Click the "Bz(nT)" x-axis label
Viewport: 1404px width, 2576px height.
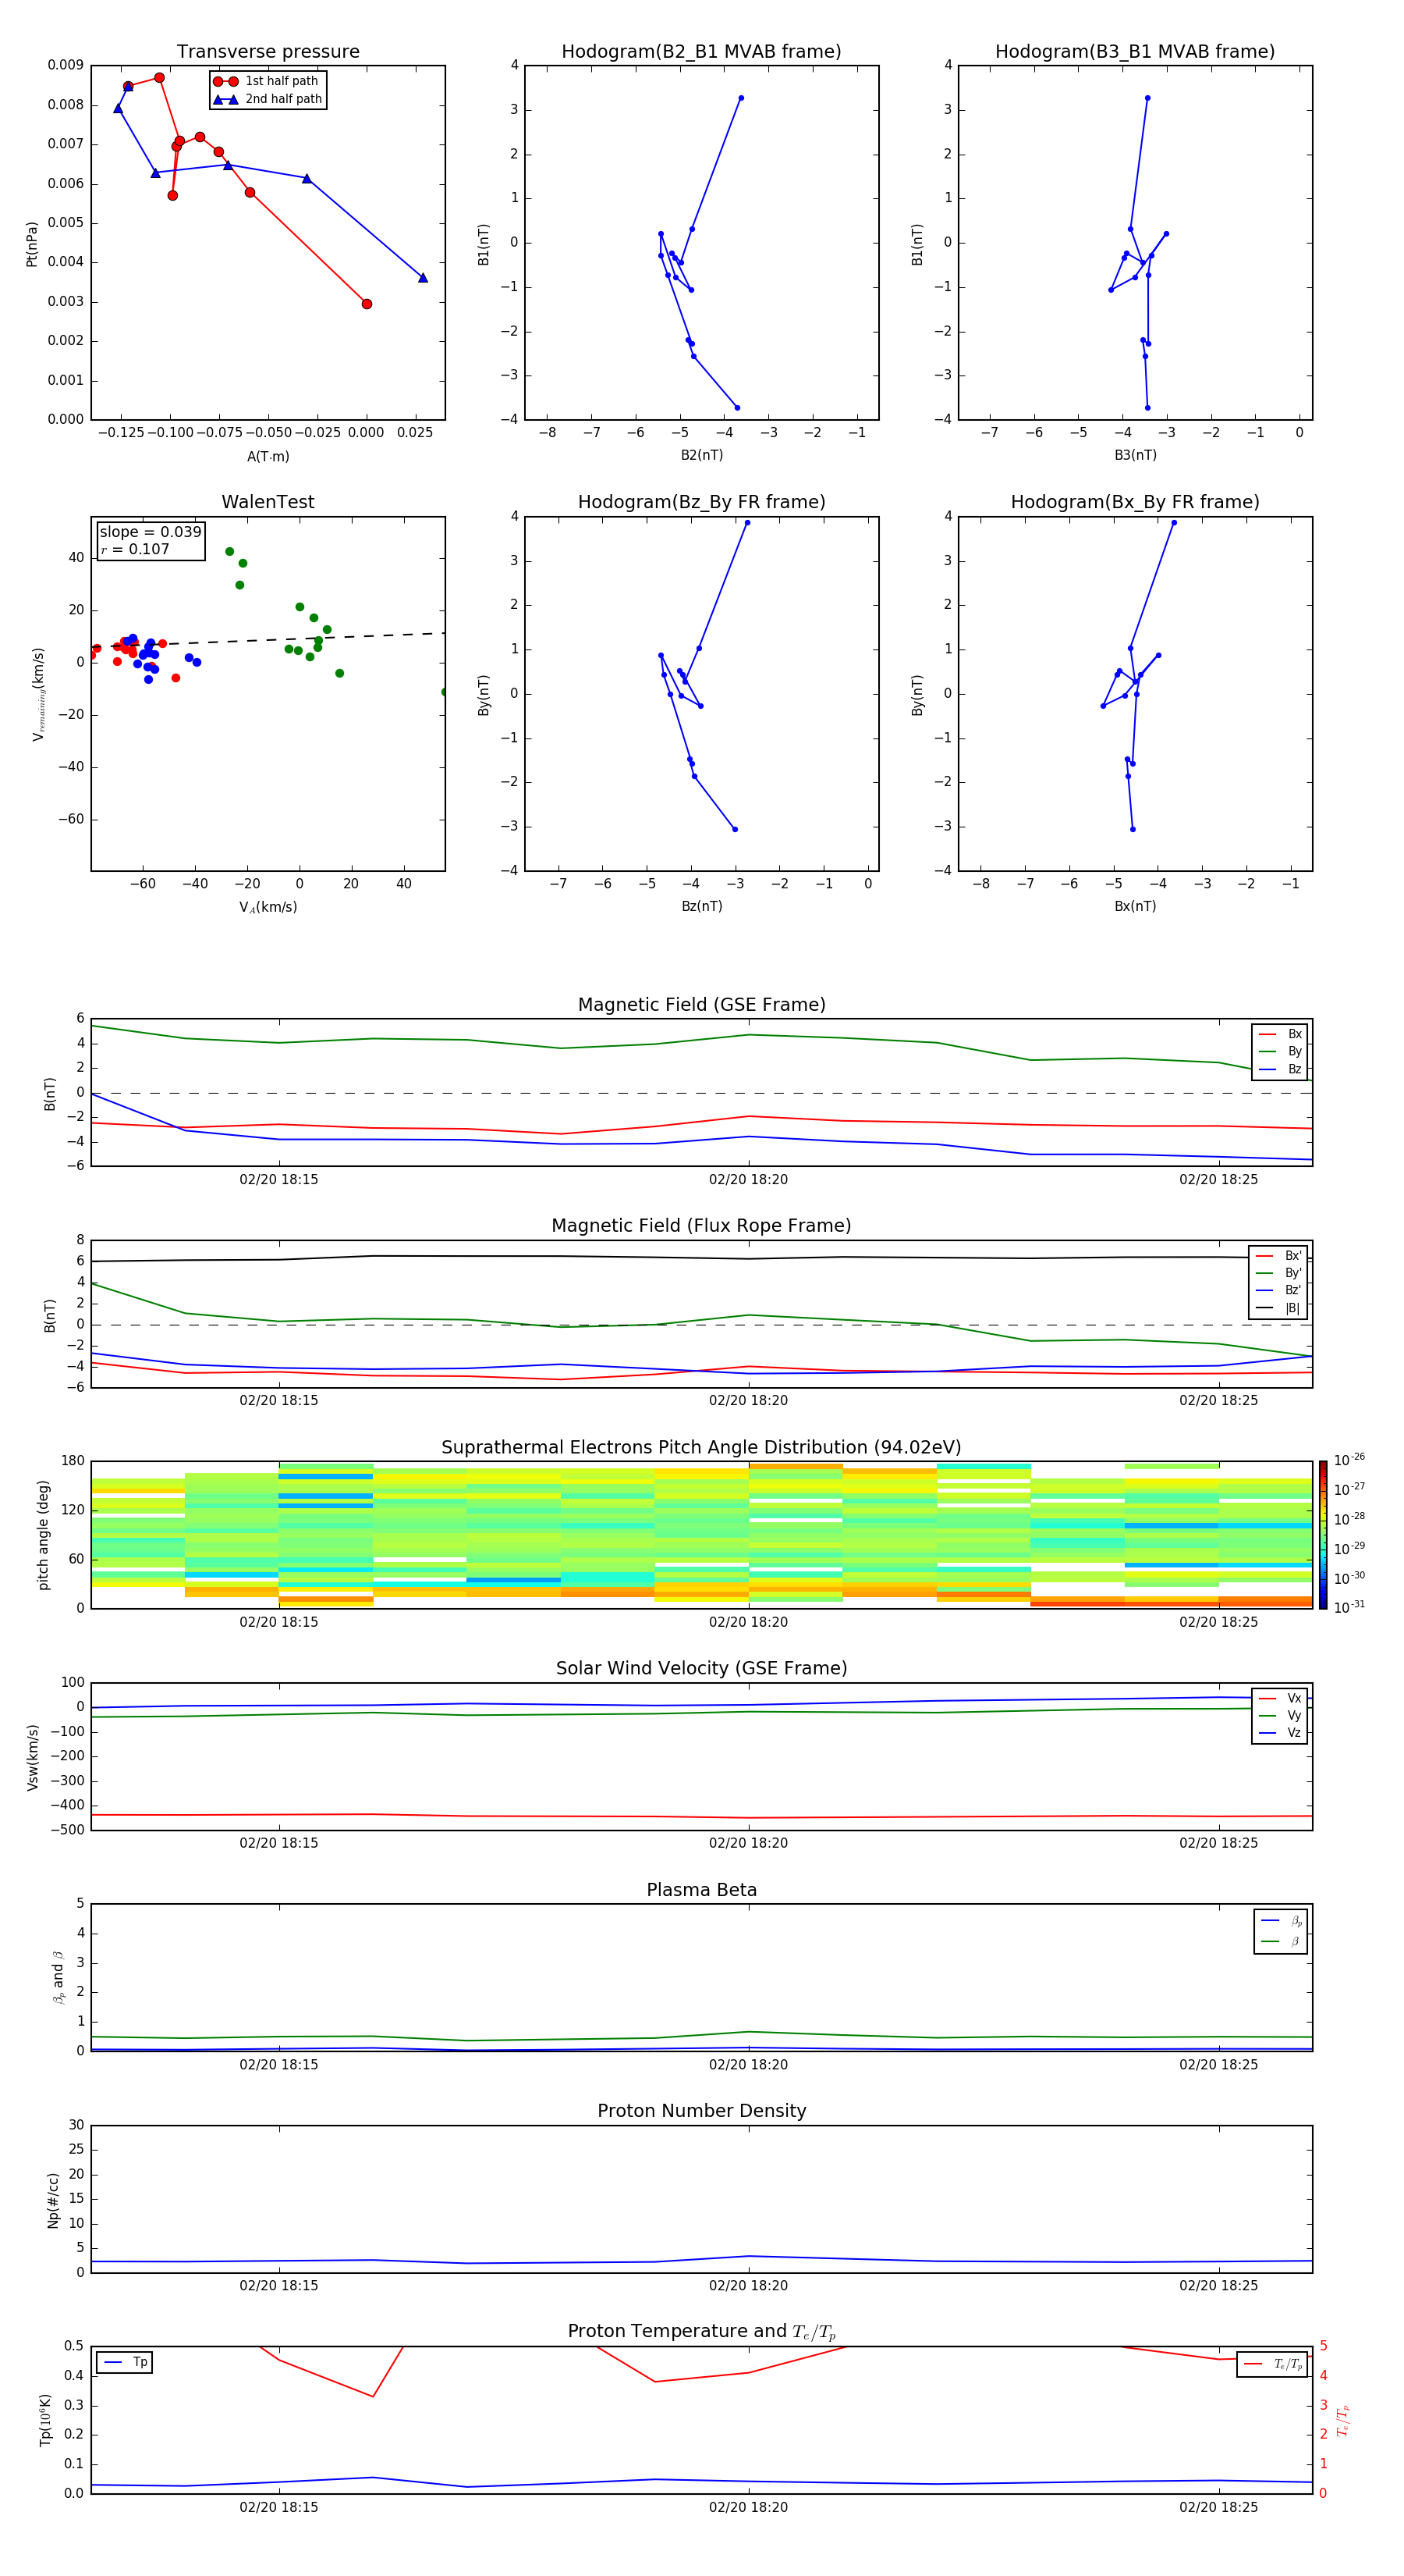(x=701, y=906)
